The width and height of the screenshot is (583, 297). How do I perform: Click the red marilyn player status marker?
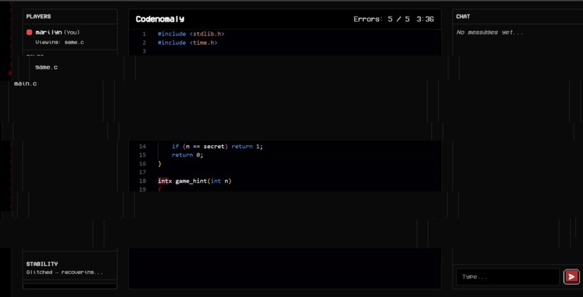click(x=30, y=33)
